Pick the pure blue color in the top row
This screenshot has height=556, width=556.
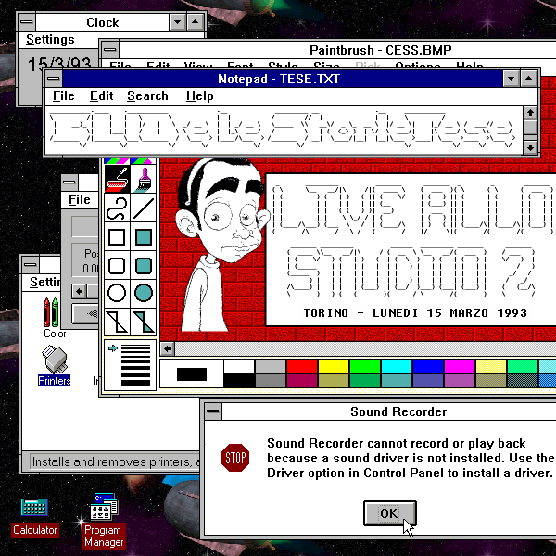(x=428, y=367)
